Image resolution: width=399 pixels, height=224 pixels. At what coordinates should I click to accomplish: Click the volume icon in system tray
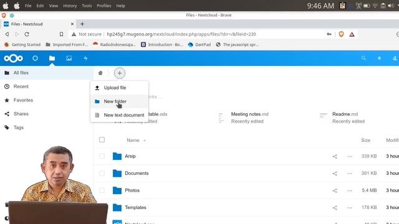pos(391,6)
